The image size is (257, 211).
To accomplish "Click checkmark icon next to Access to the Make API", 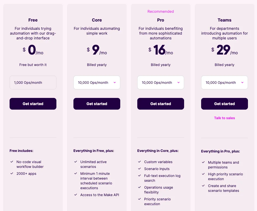I will point(76,195).
